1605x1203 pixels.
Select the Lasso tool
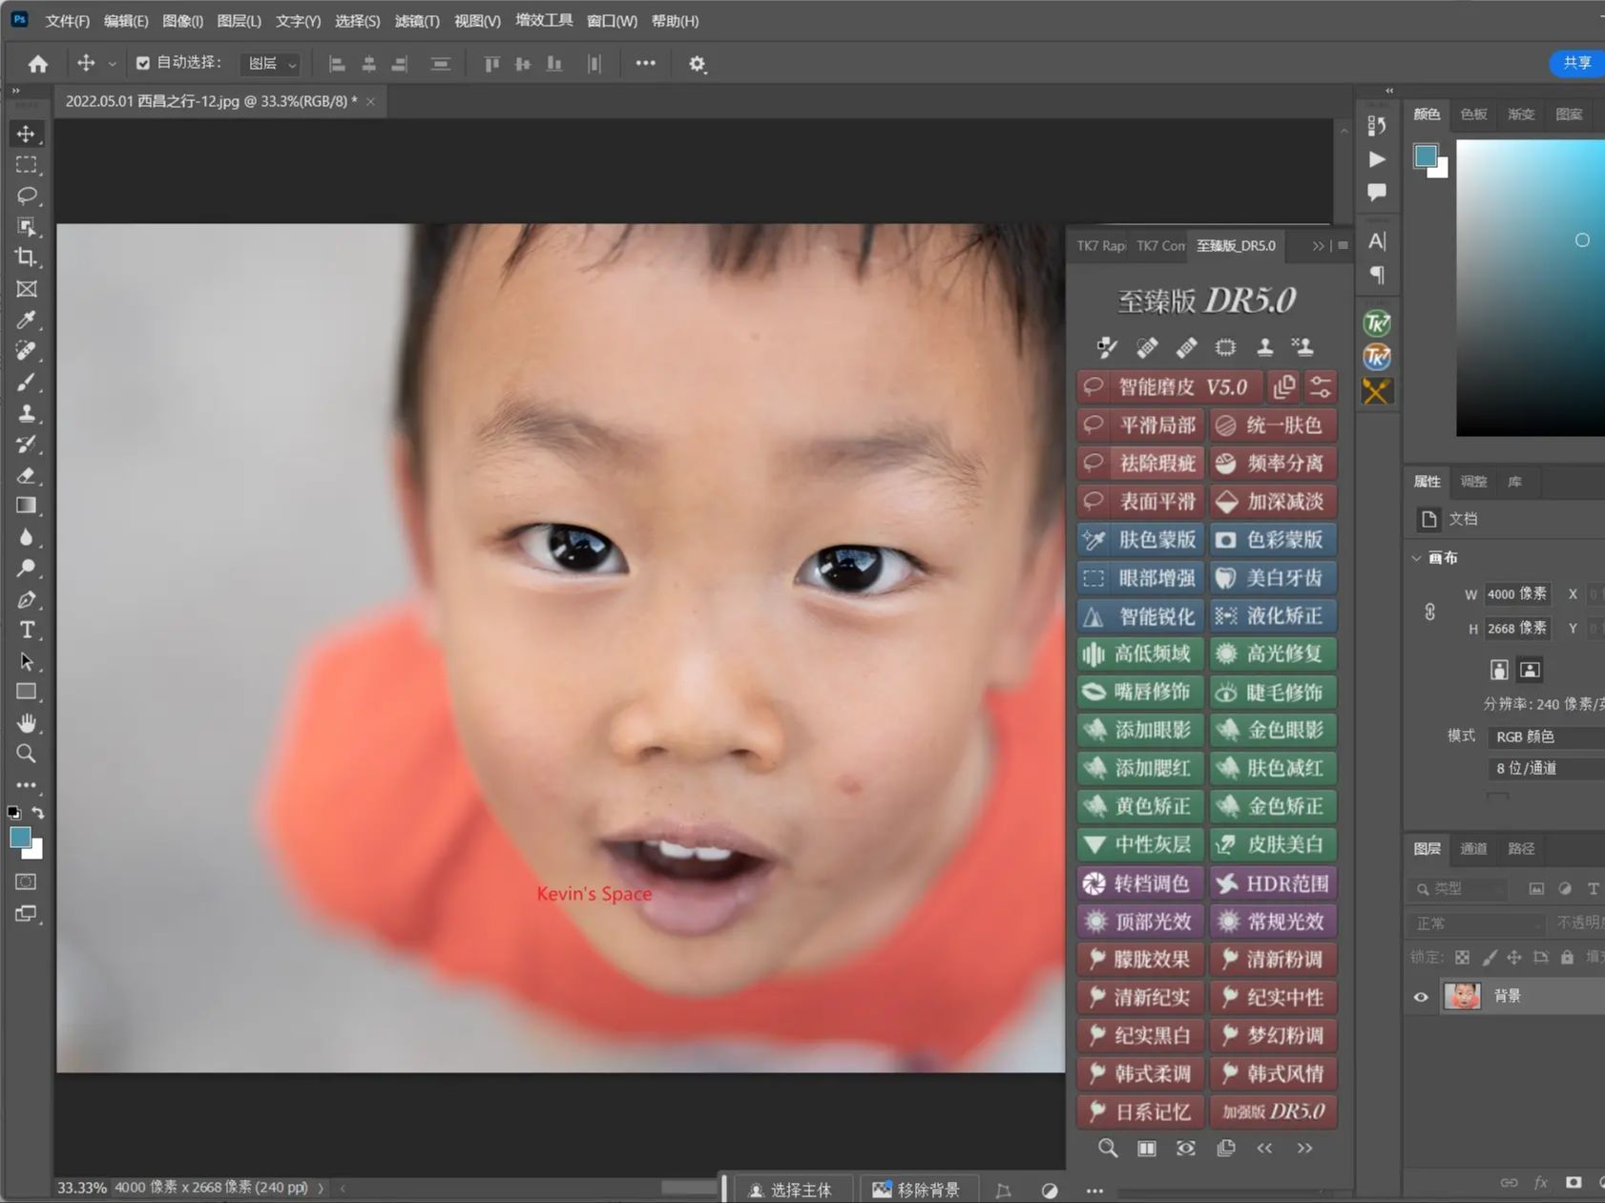(26, 196)
